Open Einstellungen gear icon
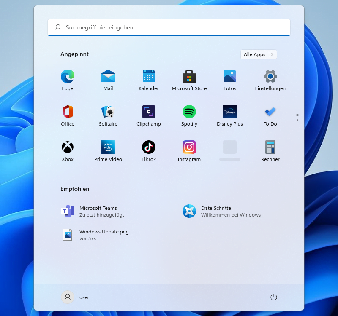 pyautogui.click(x=270, y=80)
